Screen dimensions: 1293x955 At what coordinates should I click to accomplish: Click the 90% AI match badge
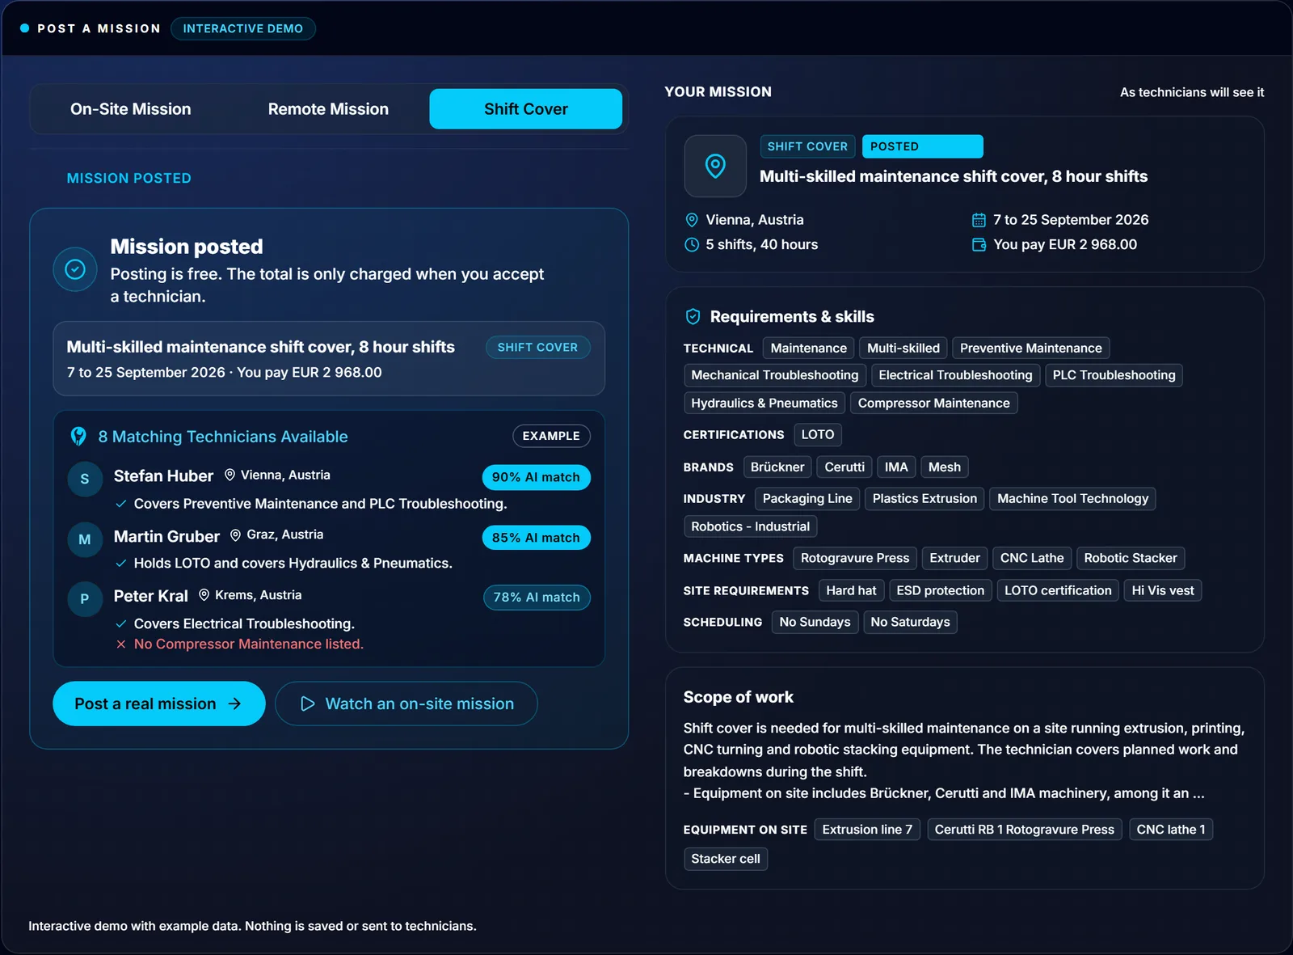coord(537,477)
